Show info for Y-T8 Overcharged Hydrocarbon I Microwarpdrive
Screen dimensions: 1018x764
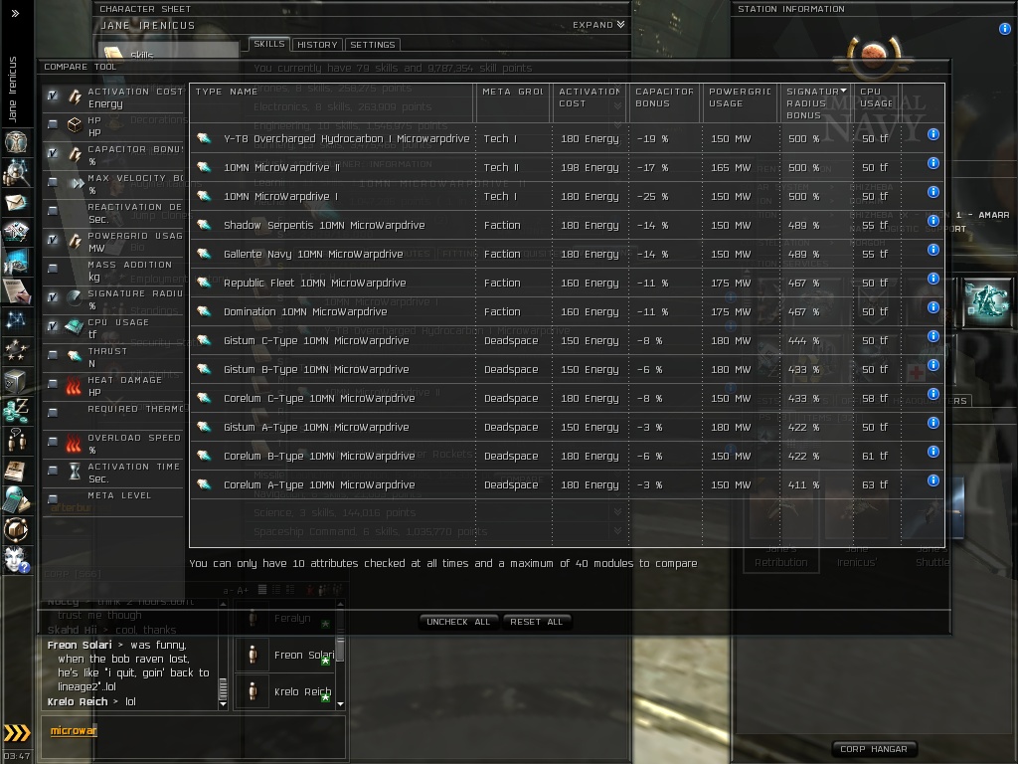933,134
